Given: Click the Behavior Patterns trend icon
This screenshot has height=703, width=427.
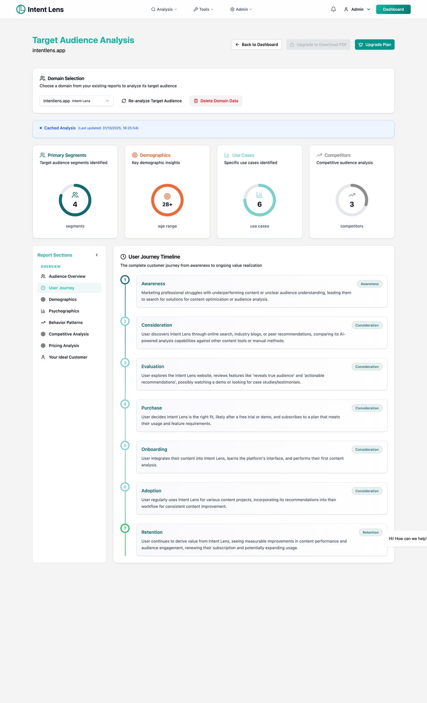Looking at the screenshot, I should [43, 323].
